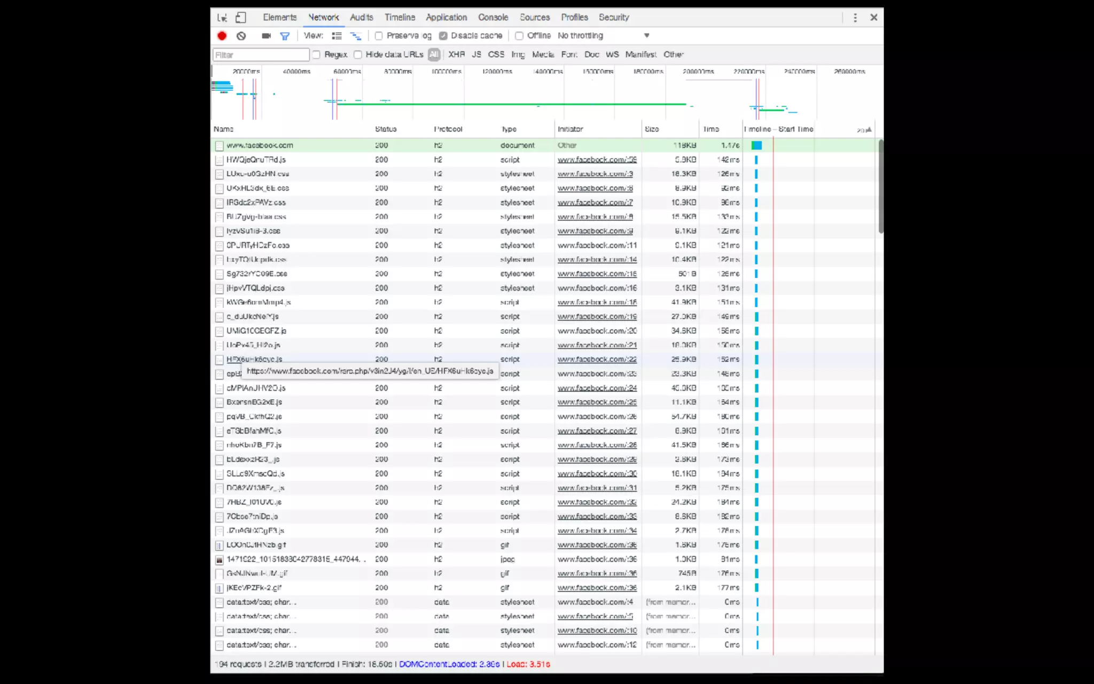Toggle the filter funnel icon
This screenshot has width=1094, height=684.
tap(285, 36)
